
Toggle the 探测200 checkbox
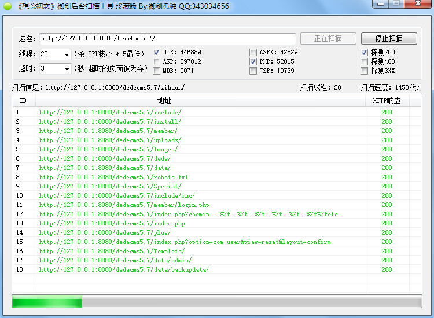365,53
